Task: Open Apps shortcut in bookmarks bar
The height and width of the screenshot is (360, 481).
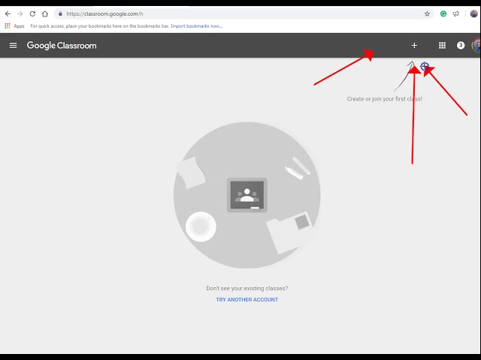Action: (14, 26)
